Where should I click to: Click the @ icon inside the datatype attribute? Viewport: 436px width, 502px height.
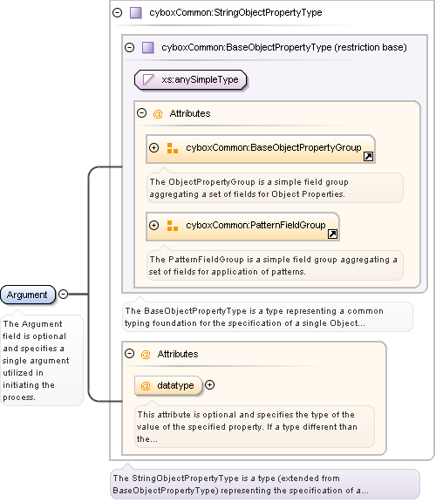[146, 385]
